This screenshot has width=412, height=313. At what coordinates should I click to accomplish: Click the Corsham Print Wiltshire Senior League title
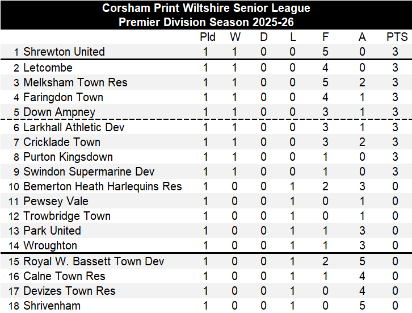206,8
